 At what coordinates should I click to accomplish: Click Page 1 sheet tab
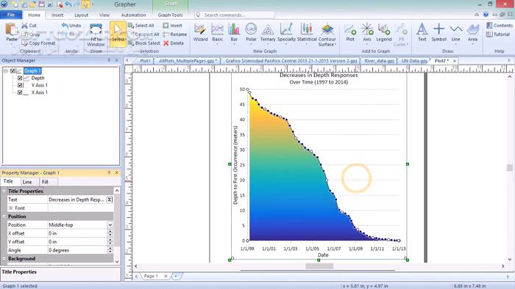151,277
